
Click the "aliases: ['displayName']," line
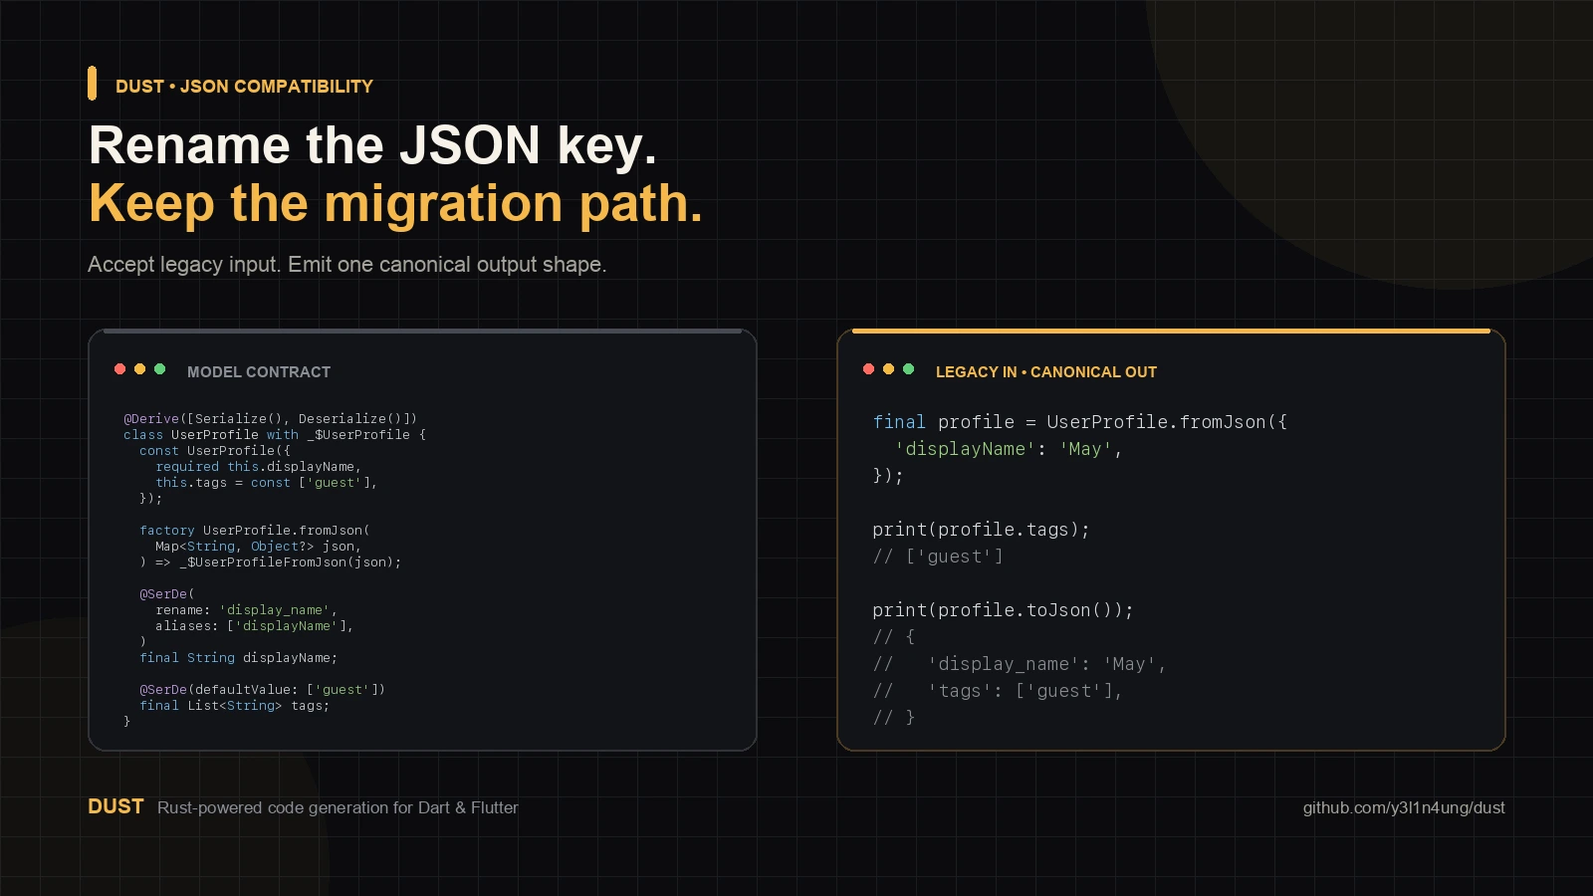pos(254,626)
